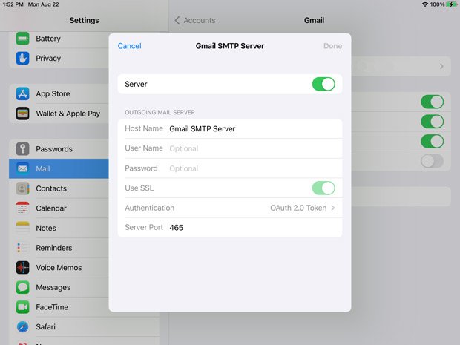Tap the Battery icon in the Settings sidebar
460x345 pixels.
click(x=22, y=39)
